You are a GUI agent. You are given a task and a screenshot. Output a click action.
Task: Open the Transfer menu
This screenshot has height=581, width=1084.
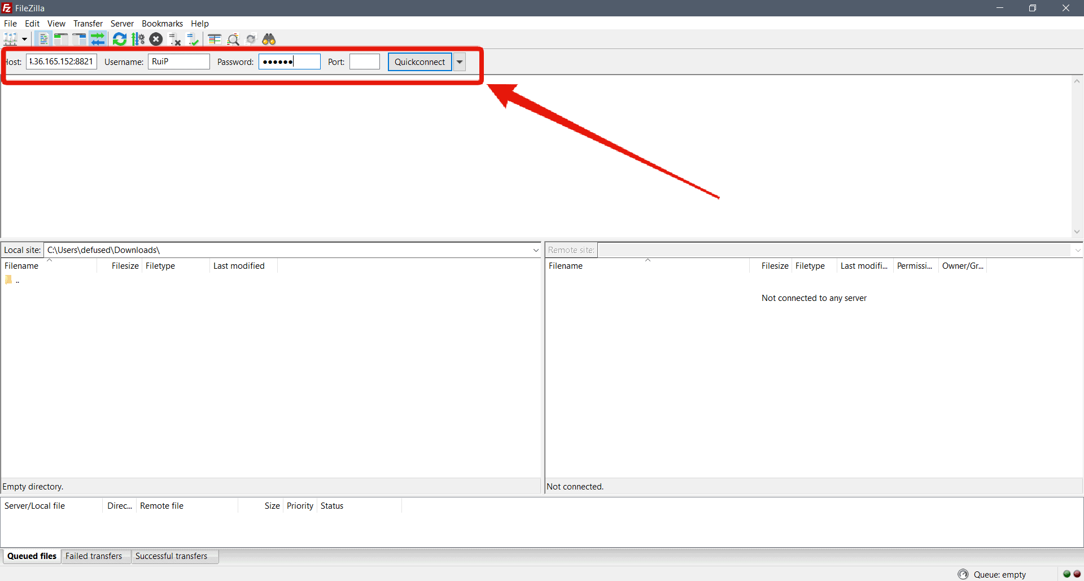click(x=88, y=23)
